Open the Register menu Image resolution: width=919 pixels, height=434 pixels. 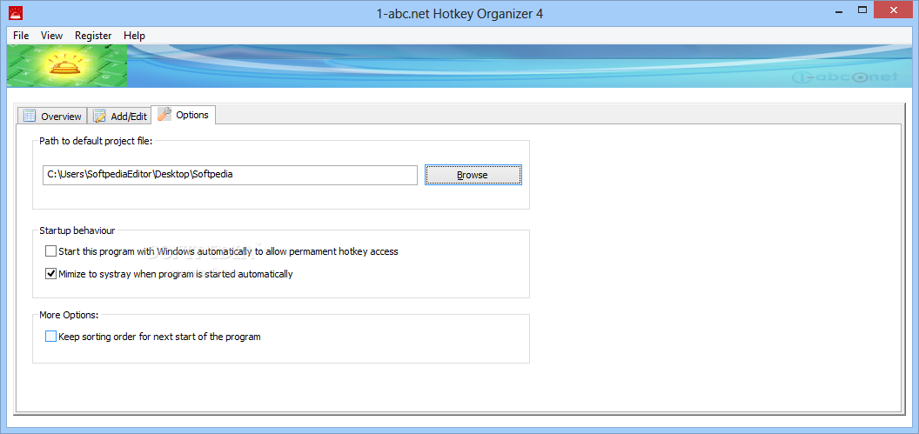click(x=93, y=36)
